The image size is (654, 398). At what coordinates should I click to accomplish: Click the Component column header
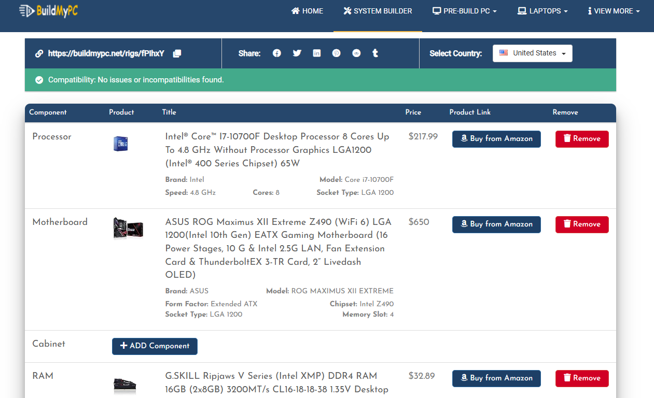(x=48, y=112)
